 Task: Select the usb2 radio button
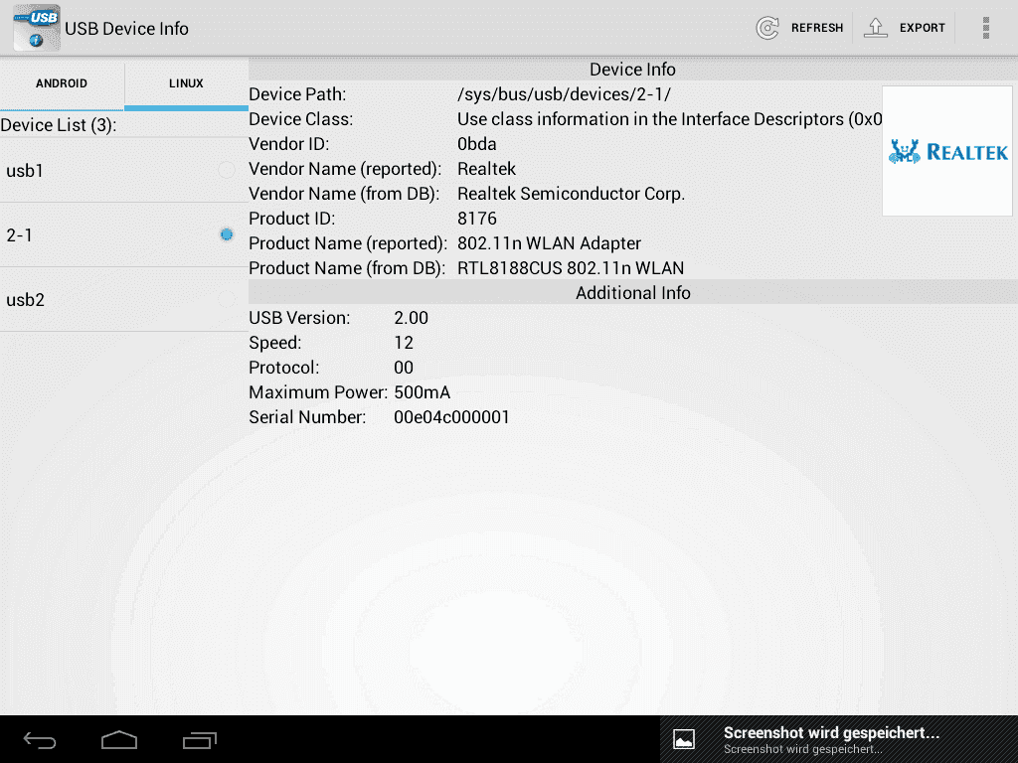227,299
